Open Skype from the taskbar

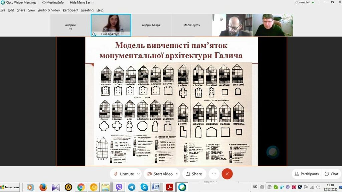[144, 187]
